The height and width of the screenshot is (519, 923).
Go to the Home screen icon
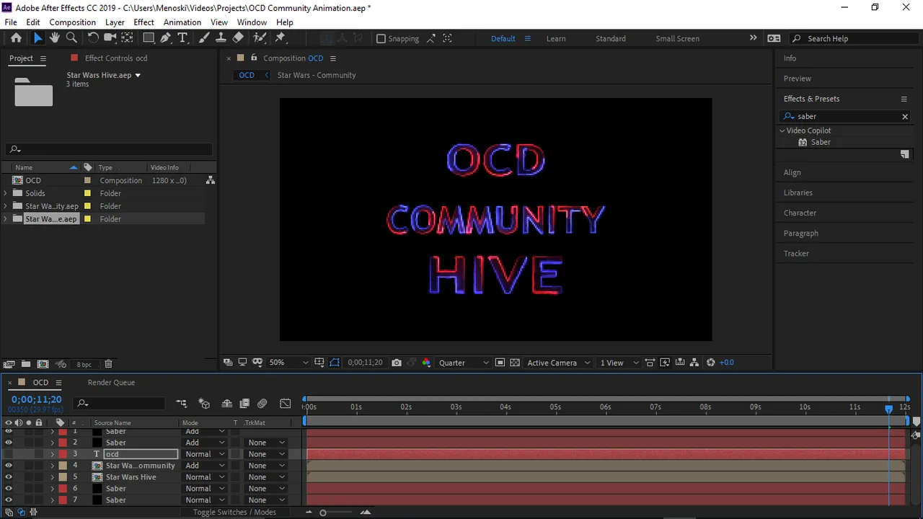coord(16,38)
